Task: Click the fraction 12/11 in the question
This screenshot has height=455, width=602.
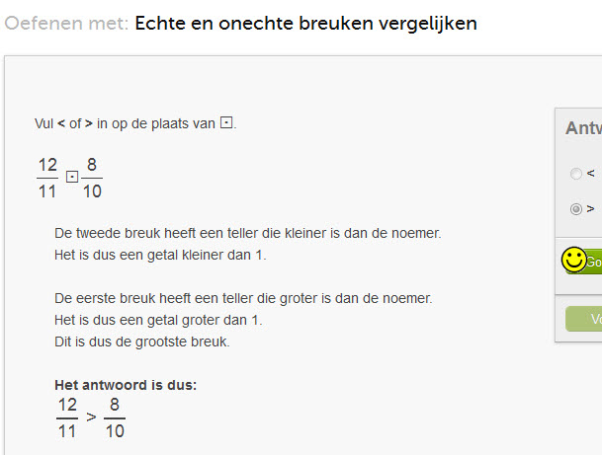Action: coord(47,179)
